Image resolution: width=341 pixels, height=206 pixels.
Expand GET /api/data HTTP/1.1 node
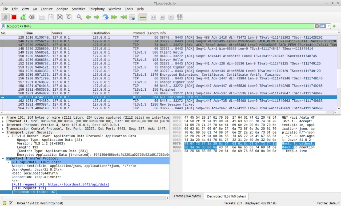click(x=8, y=162)
